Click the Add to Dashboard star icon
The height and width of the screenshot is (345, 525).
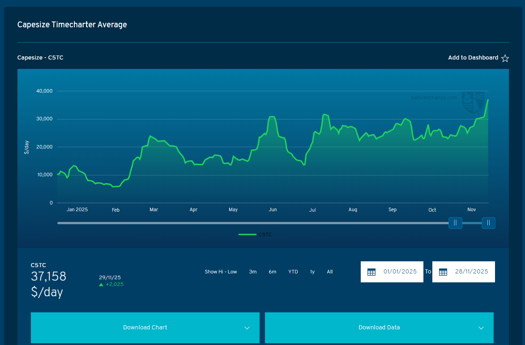coord(505,58)
